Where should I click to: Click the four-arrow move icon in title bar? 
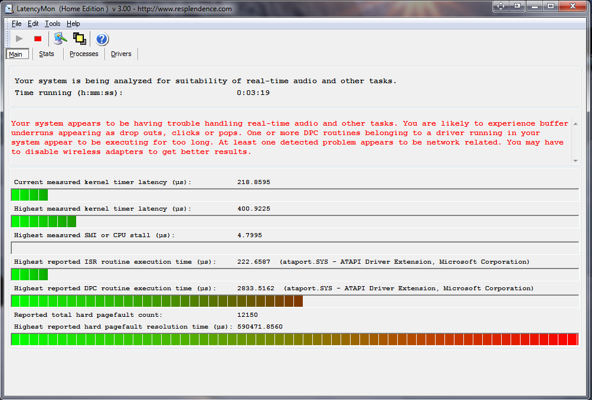pyautogui.click(x=501, y=6)
